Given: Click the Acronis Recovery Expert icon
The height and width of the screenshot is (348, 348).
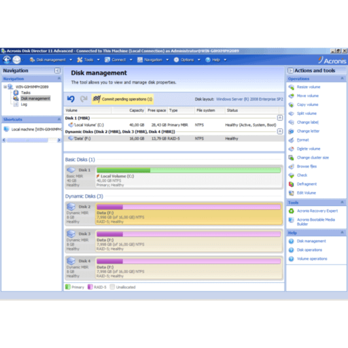Looking at the screenshot, I should [x=291, y=211].
